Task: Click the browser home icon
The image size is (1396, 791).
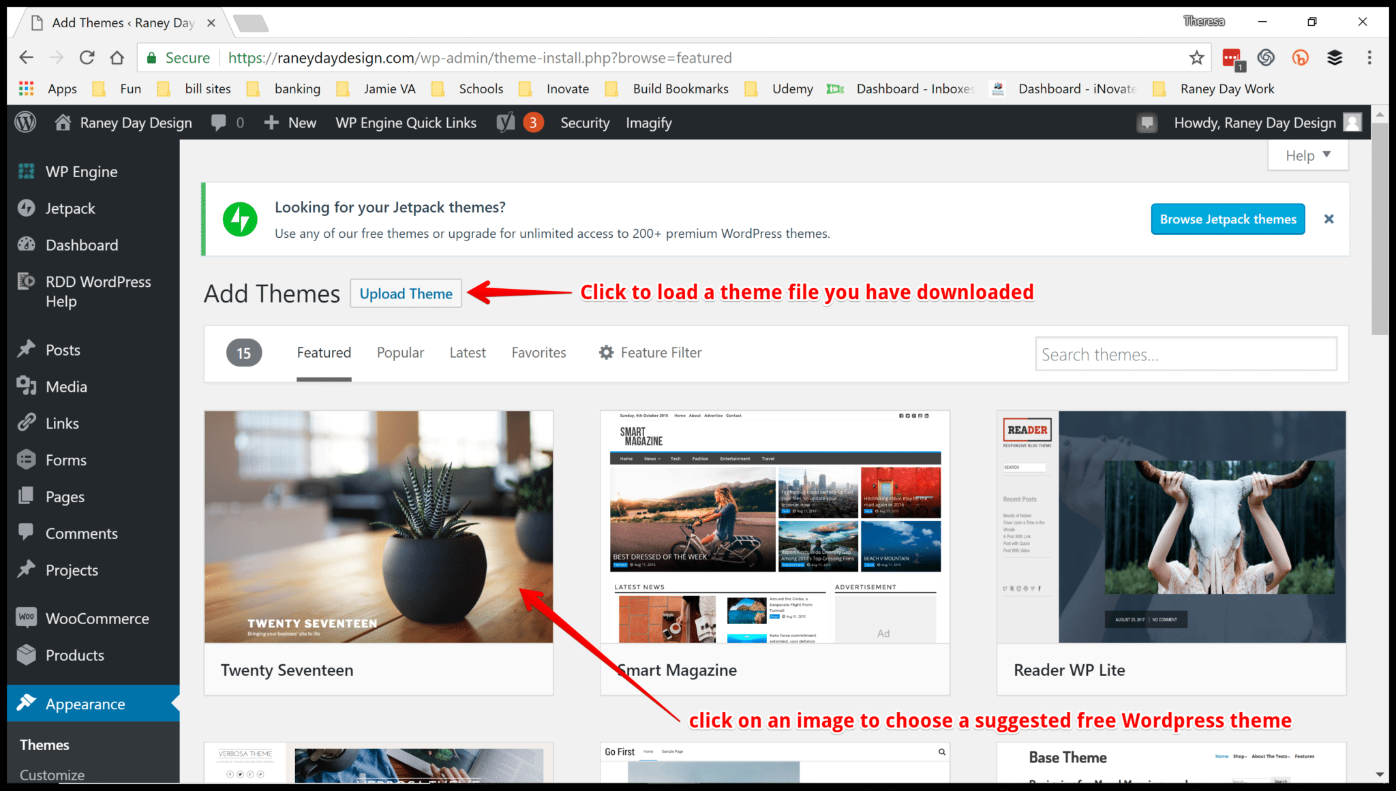Action: 117,58
